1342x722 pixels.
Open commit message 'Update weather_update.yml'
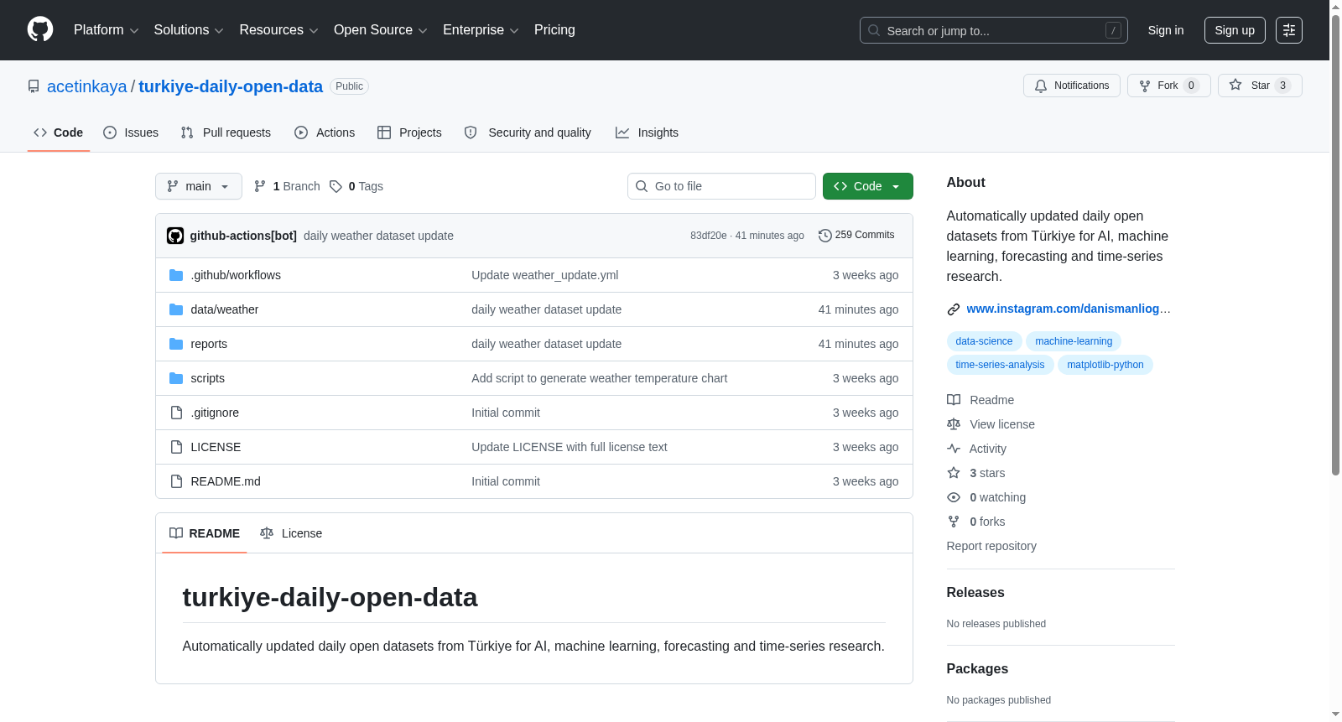[x=545, y=275]
